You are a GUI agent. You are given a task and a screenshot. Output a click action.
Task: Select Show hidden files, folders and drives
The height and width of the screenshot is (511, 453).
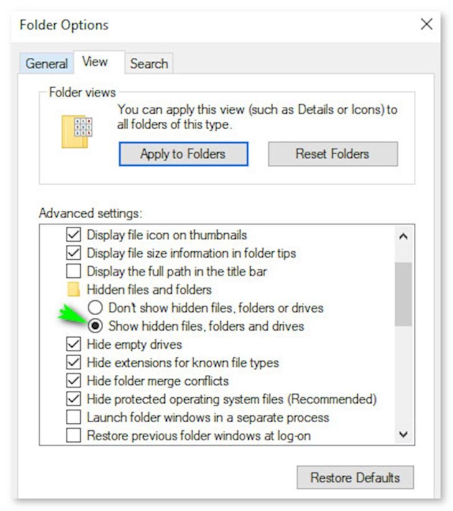[96, 326]
